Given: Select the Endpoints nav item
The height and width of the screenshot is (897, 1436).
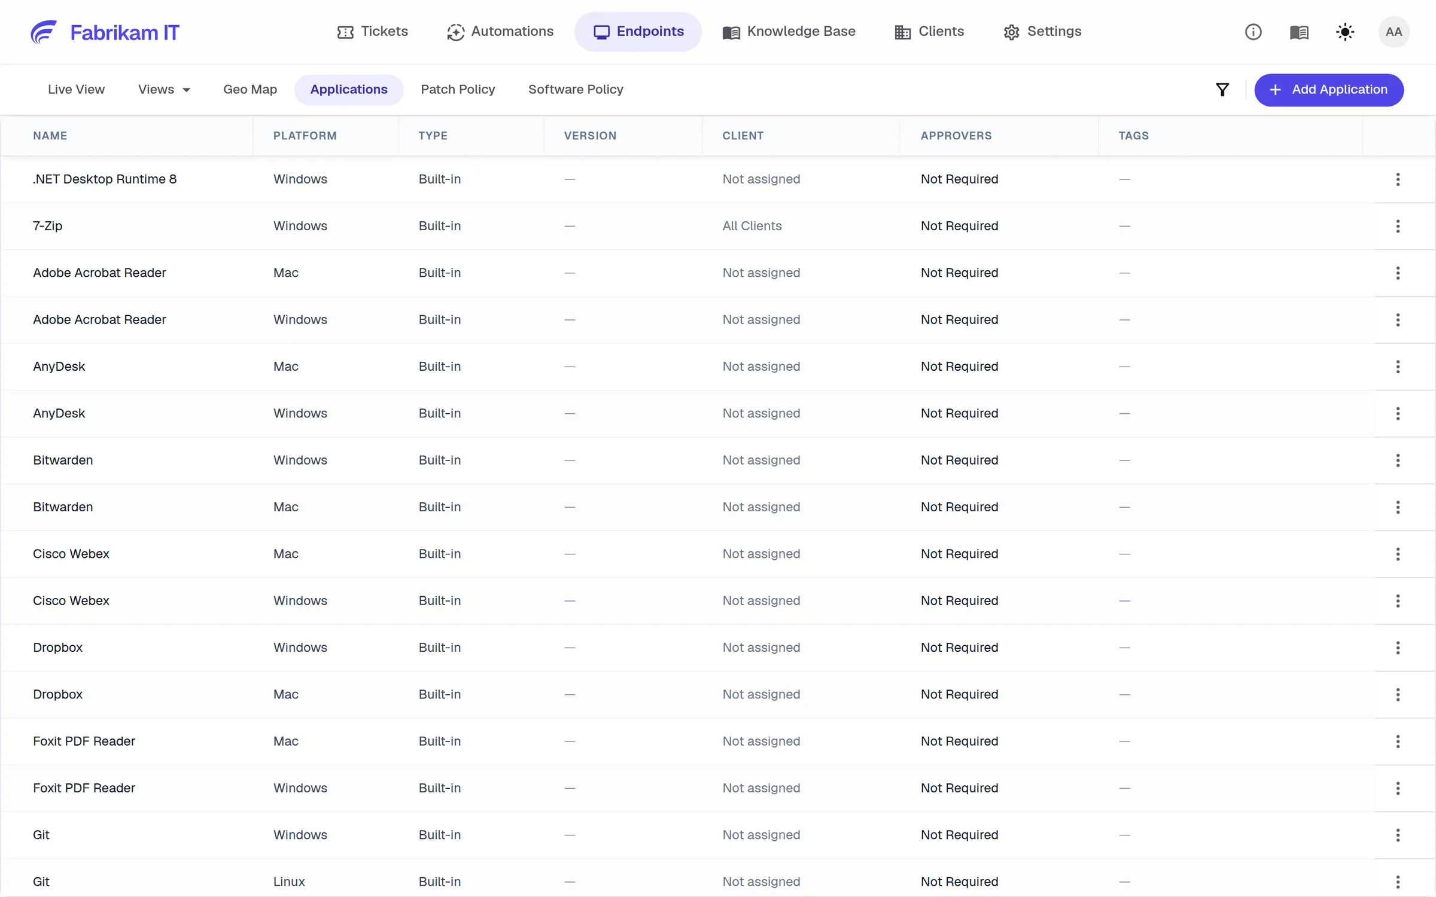Looking at the screenshot, I should 638,32.
